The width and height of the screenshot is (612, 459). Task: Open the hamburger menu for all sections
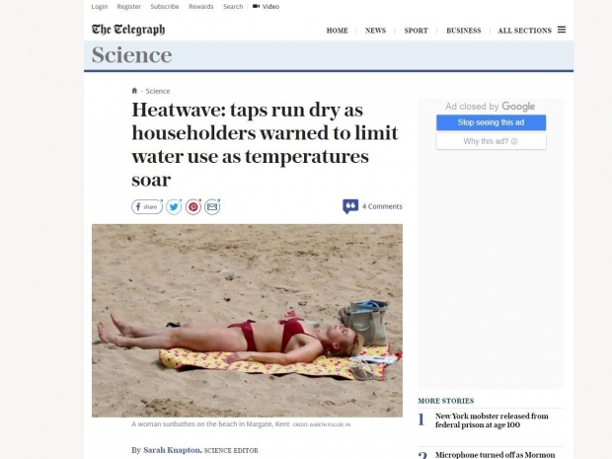coord(562,30)
